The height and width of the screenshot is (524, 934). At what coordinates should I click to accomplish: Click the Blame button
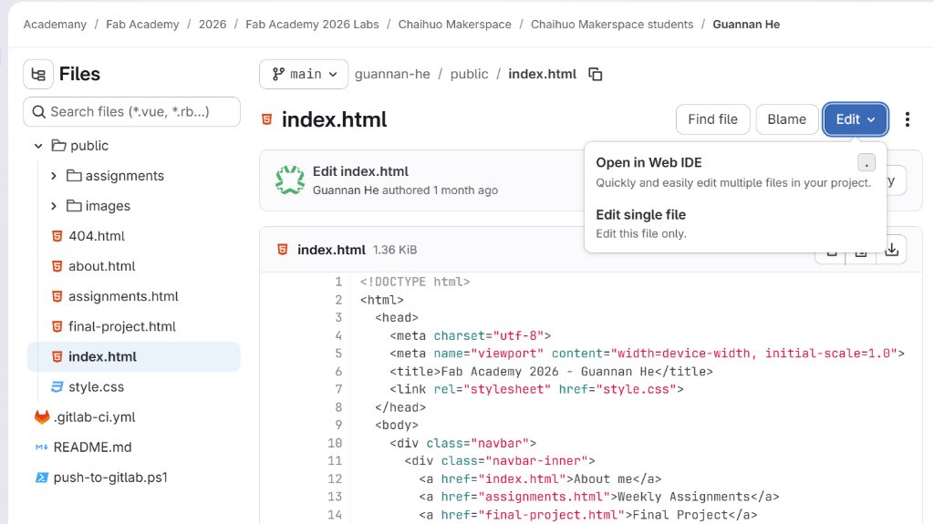(x=786, y=119)
